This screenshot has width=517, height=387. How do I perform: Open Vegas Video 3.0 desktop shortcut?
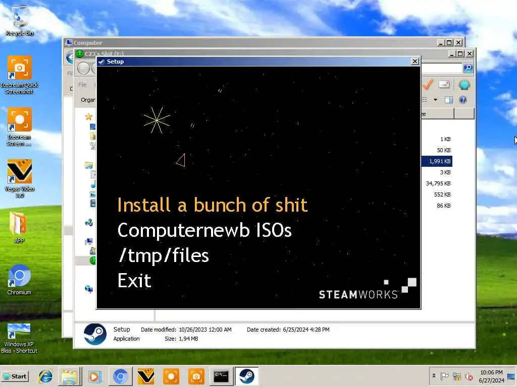[19, 178]
